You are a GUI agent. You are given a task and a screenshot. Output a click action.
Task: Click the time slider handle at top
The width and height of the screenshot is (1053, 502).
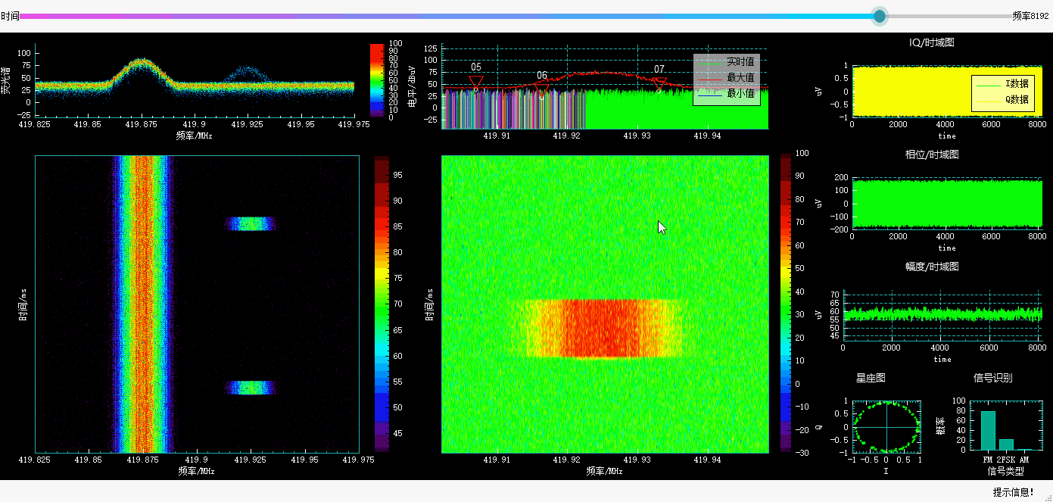point(879,16)
